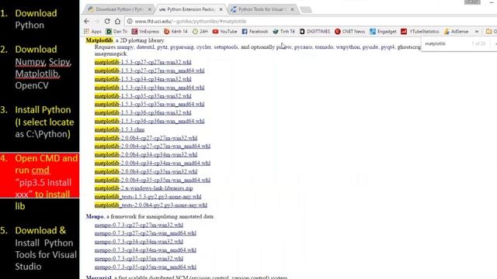Screen dimensions: 497x279
Task: Open the YouTube bookmark
Action: coord(224,31)
